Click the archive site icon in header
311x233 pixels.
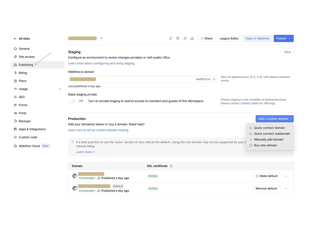(178, 38)
